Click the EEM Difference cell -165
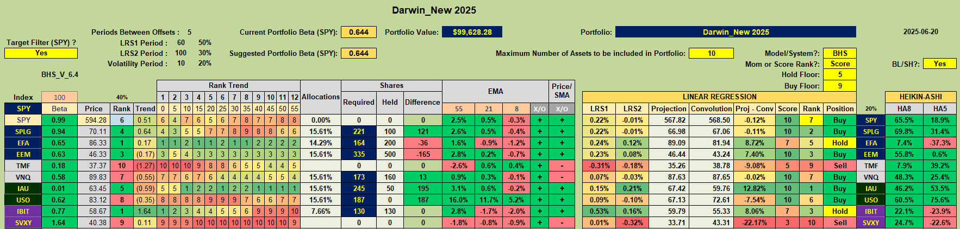Image resolution: width=960 pixels, height=229 pixels. point(422,154)
